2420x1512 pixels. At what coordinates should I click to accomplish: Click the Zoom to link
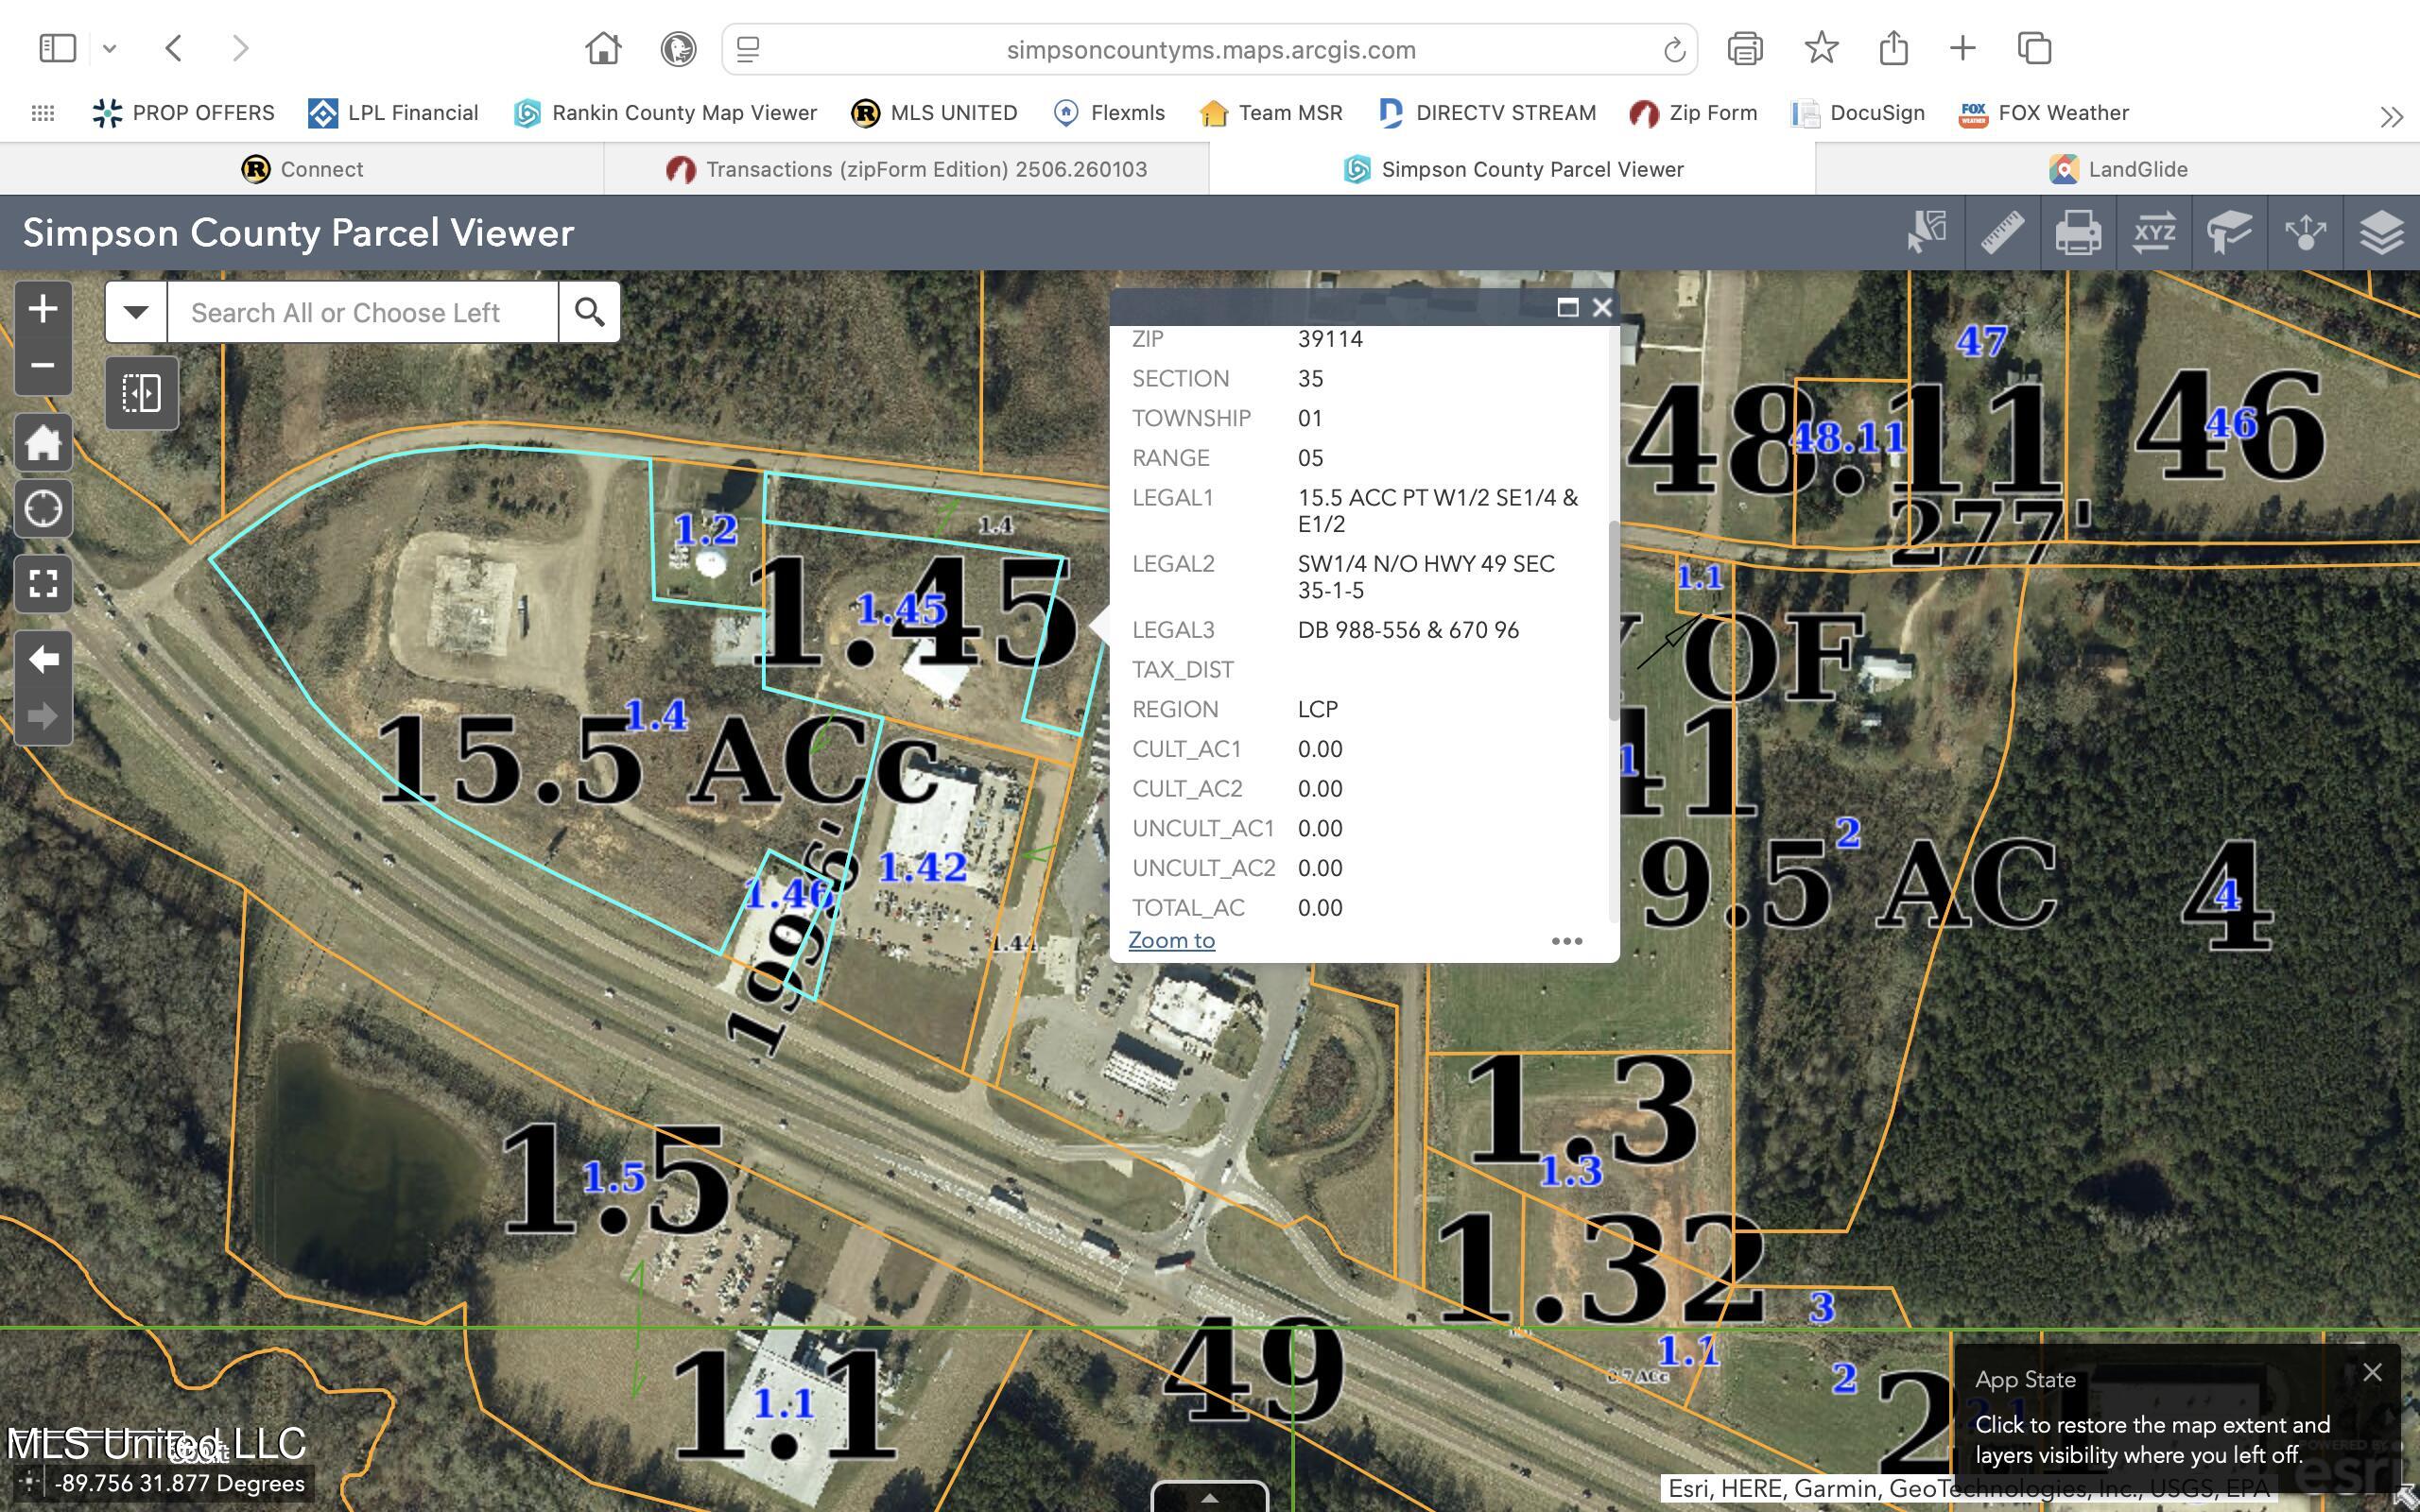point(1171,941)
